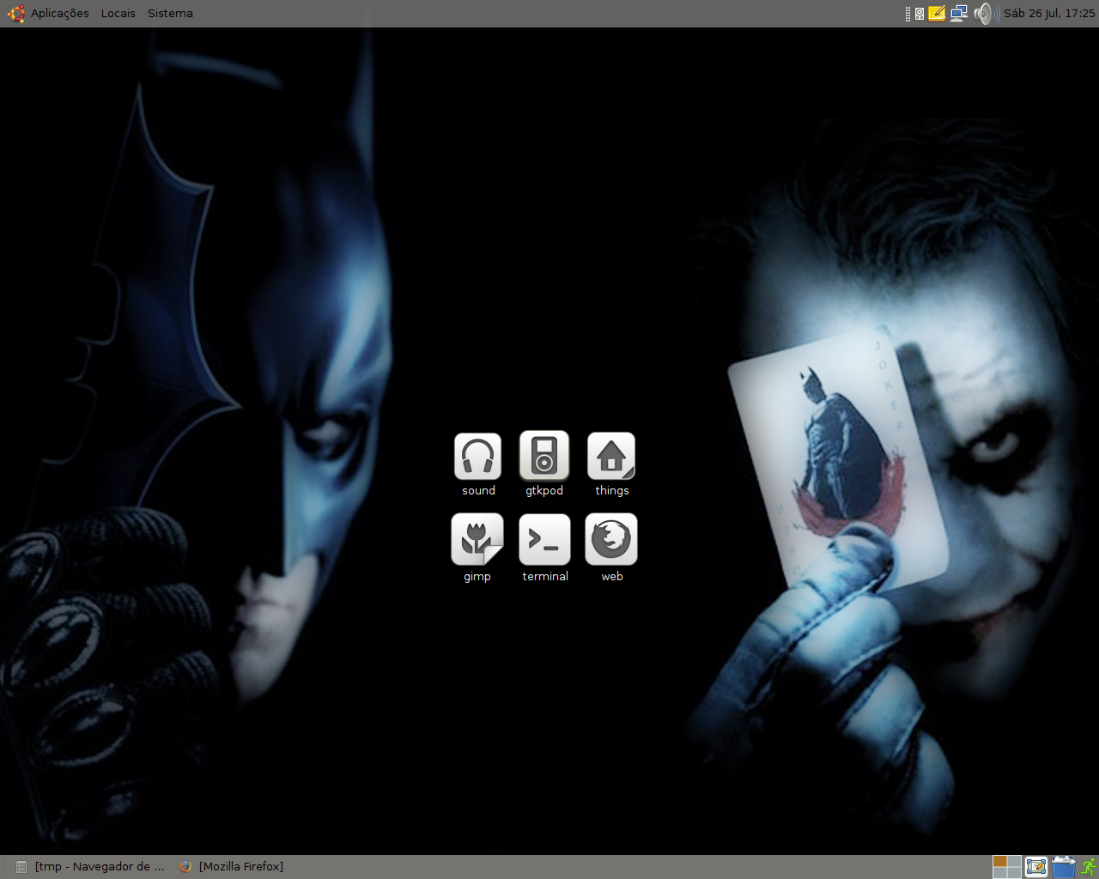
Task: Restore the tmp file browser window
Action: pos(90,867)
